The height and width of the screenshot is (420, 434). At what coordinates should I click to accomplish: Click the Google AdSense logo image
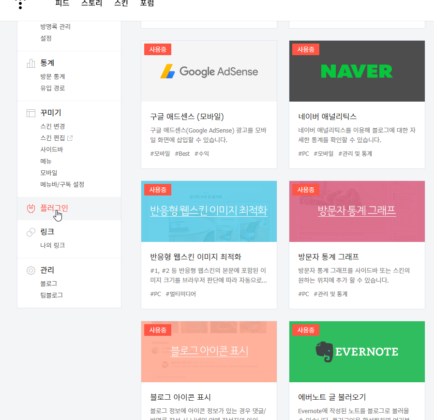pyautogui.click(x=209, y=72)
